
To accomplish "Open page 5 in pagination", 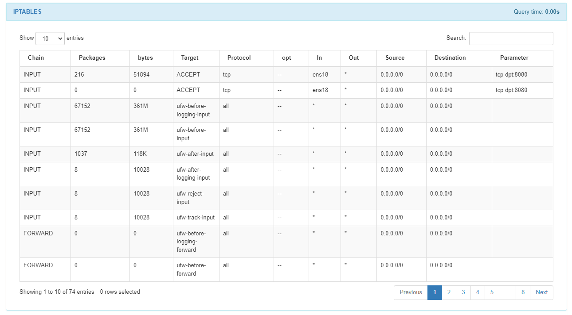I will [x=492, y=292].
